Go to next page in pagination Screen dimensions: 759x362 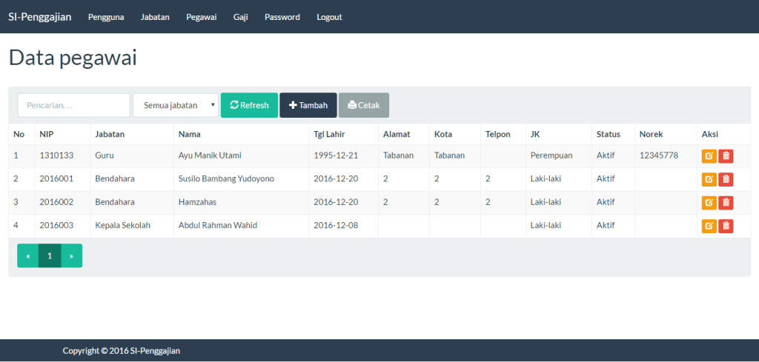[x=72, y=255]
